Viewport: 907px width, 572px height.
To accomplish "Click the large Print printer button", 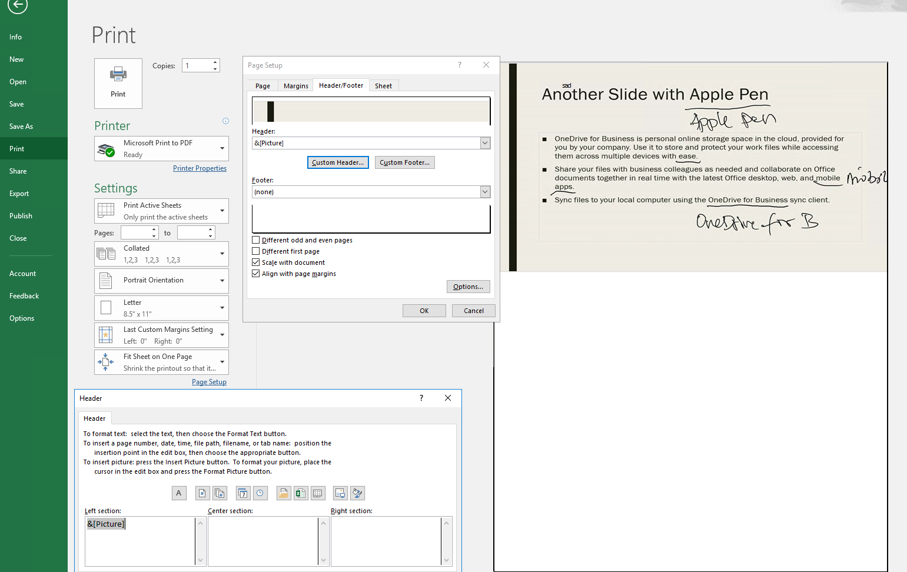I will pos(118,83).
